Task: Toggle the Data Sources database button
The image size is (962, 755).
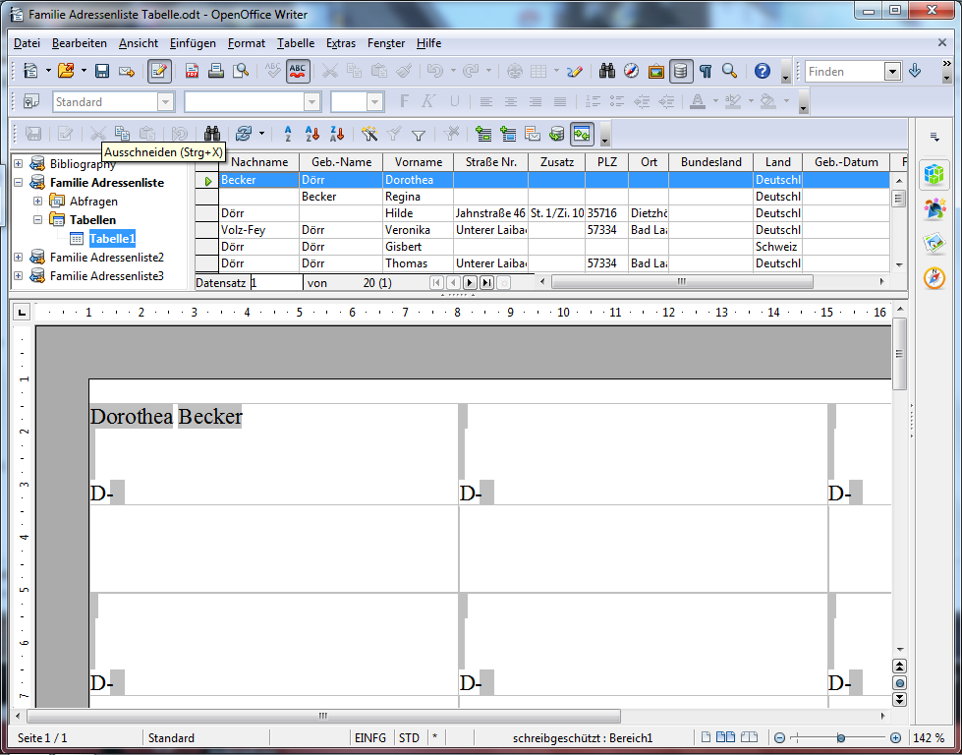Action: pos(680,71)
